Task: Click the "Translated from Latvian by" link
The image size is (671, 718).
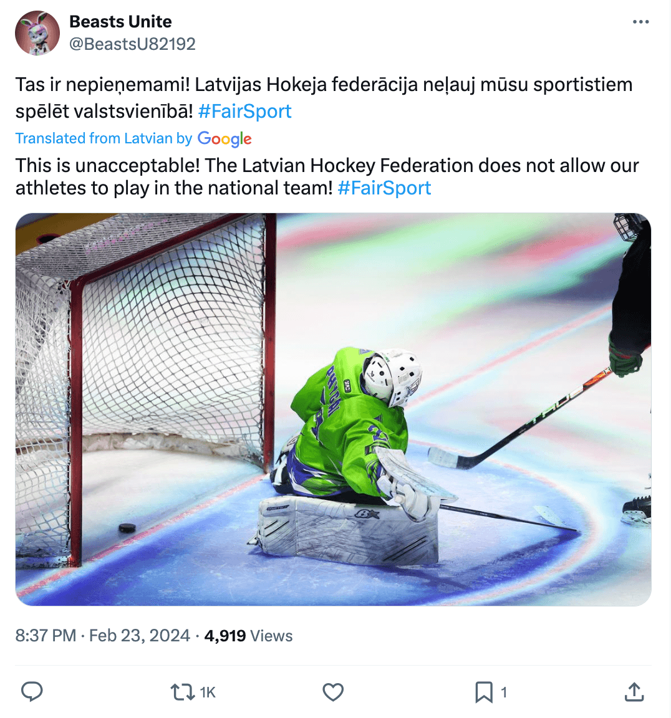Action: click(104, 138)
